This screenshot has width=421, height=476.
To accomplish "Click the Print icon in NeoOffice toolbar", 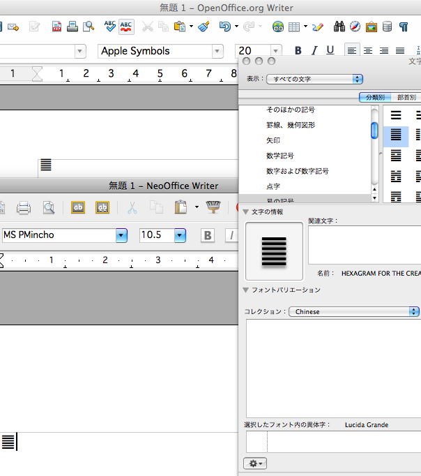I will click(x=24, y=208).
